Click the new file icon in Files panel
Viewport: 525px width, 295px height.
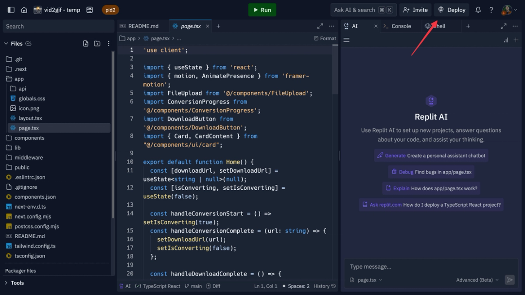(x=85, y=43)
